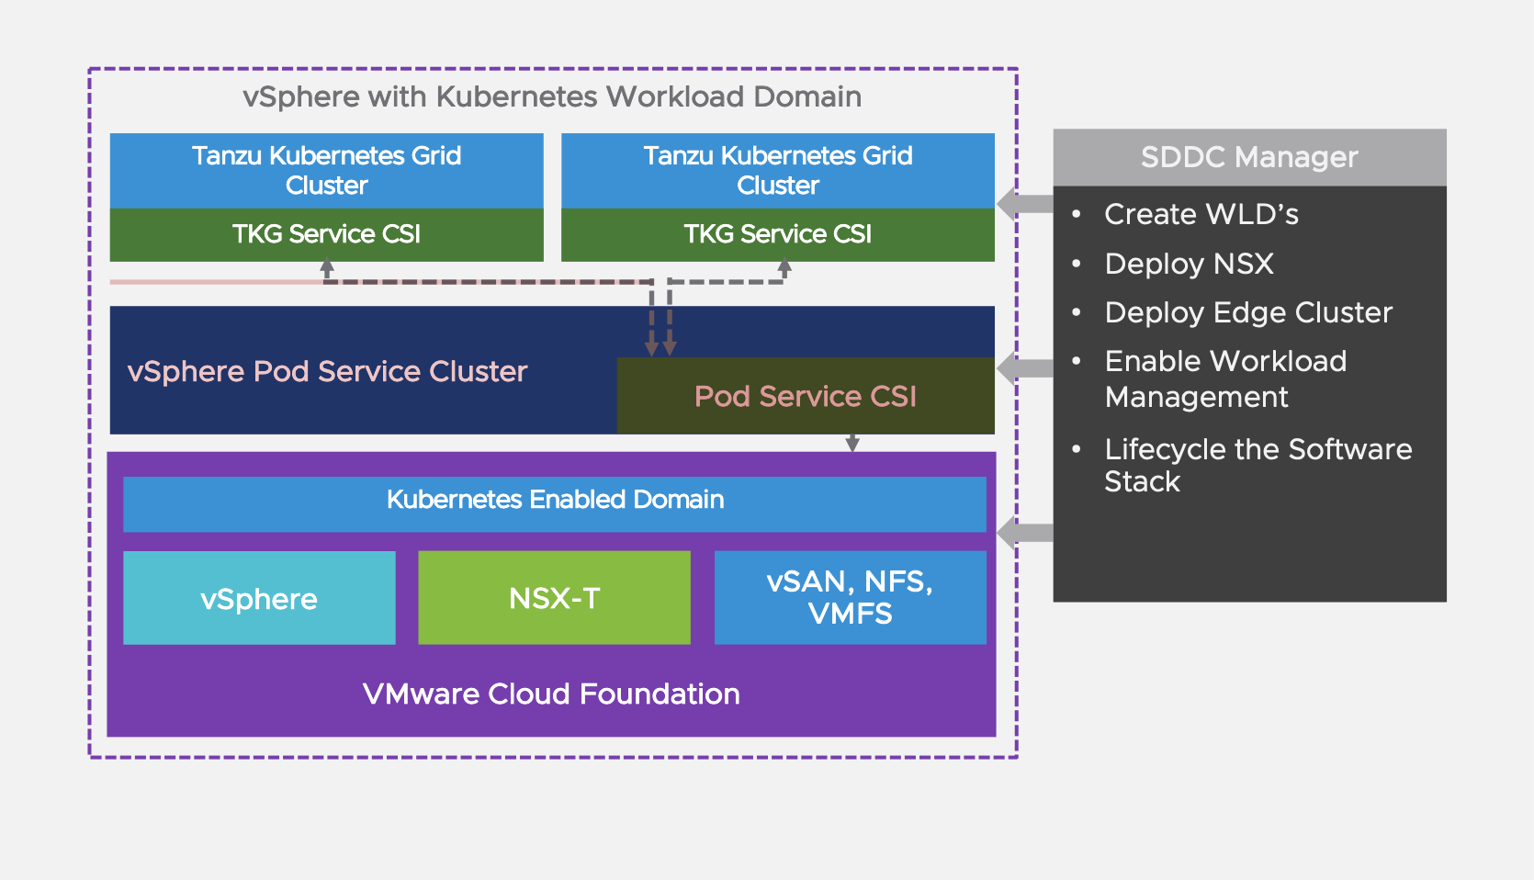Click the SDDC Manager header bar

[x=1248, y=157]
